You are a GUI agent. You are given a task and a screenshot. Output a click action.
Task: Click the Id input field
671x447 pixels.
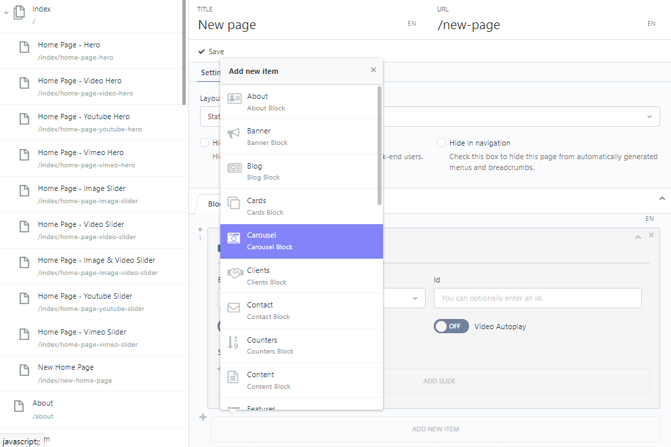click(x=537, y=298)
